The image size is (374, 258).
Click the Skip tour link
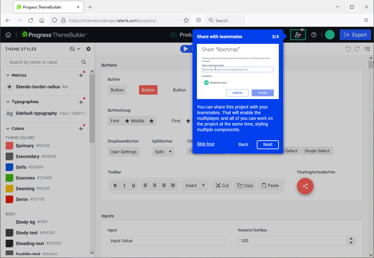click(205, 144)
